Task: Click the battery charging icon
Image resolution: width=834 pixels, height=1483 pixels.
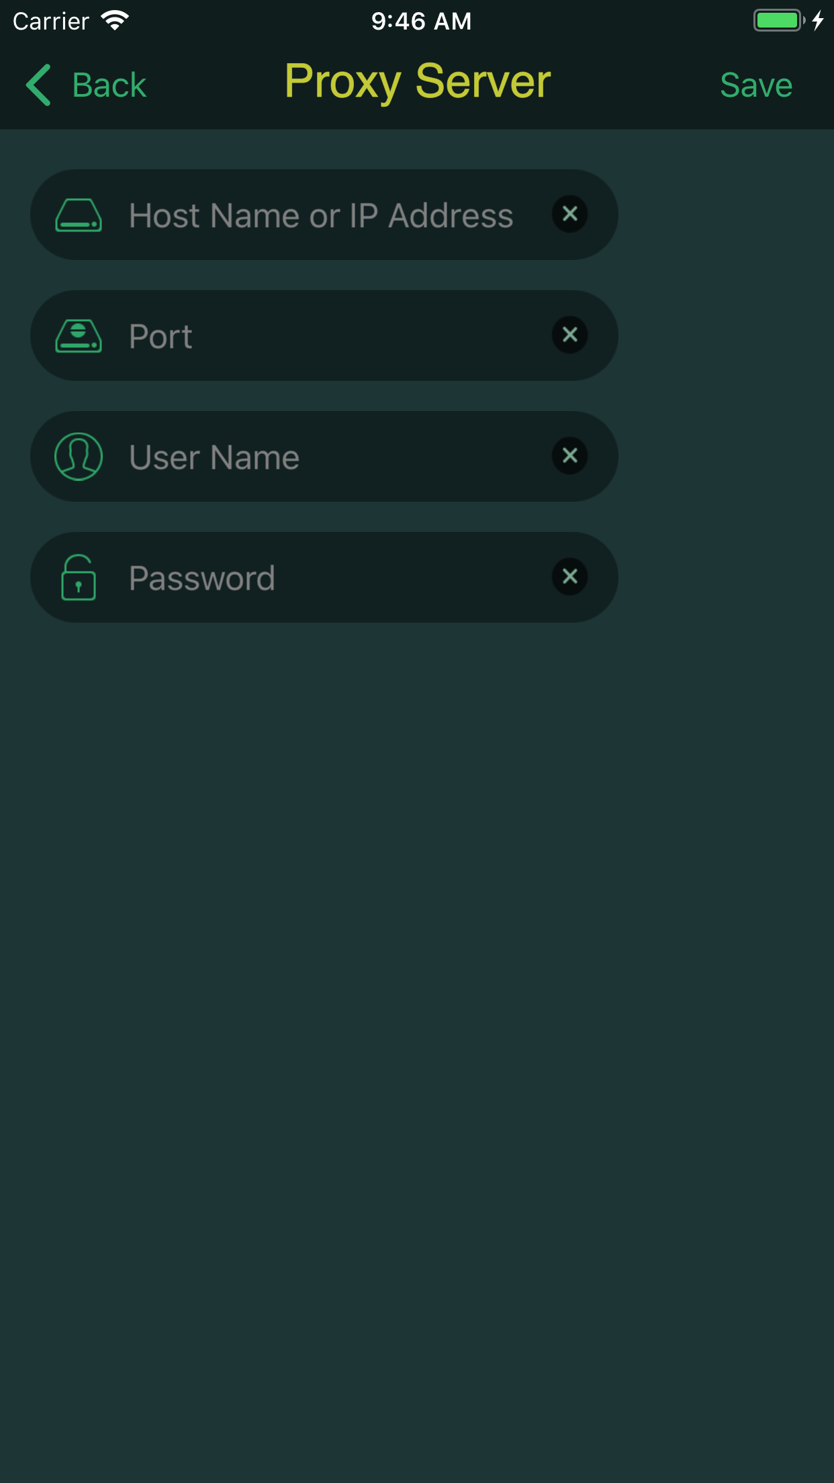Action: click(x=780, y=20)
